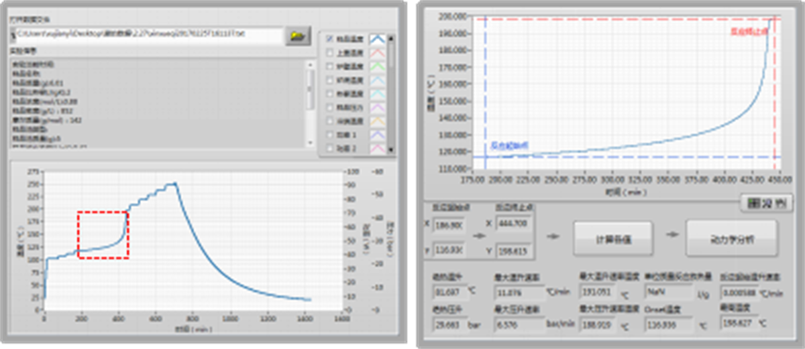The width and height of the screenshot is (805, 349).
Task: Click the yellow folder browse icon
Action: click(x=297, y=36)
